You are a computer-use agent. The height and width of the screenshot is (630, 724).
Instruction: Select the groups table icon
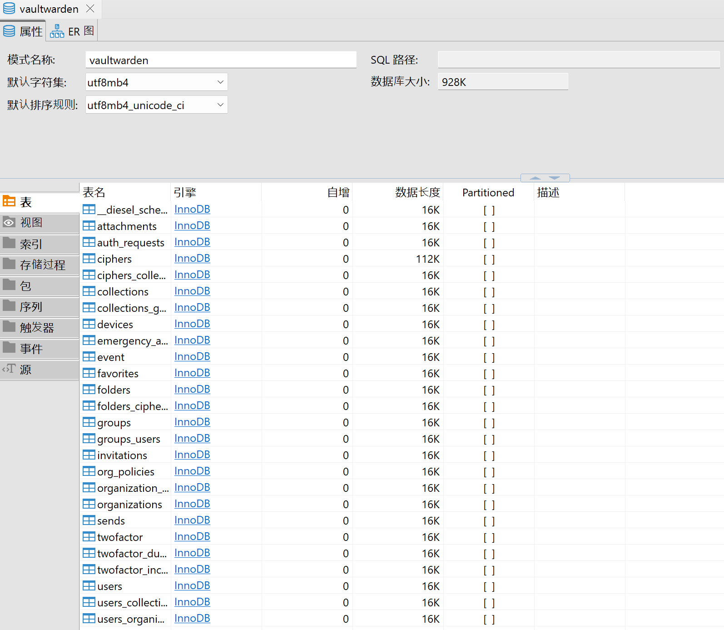click(89, 422)
